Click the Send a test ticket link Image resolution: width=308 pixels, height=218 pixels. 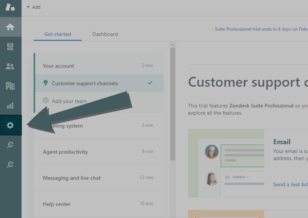[290, 184]
